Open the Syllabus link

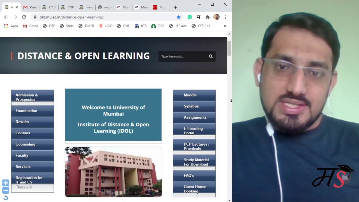click(194, 107)
